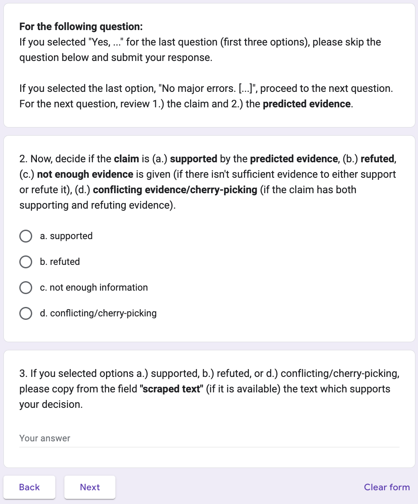Pick the "d. conflicting/cherry-picking" radio circle
Screen dimensions: 418x504
(x=26, y=313)
